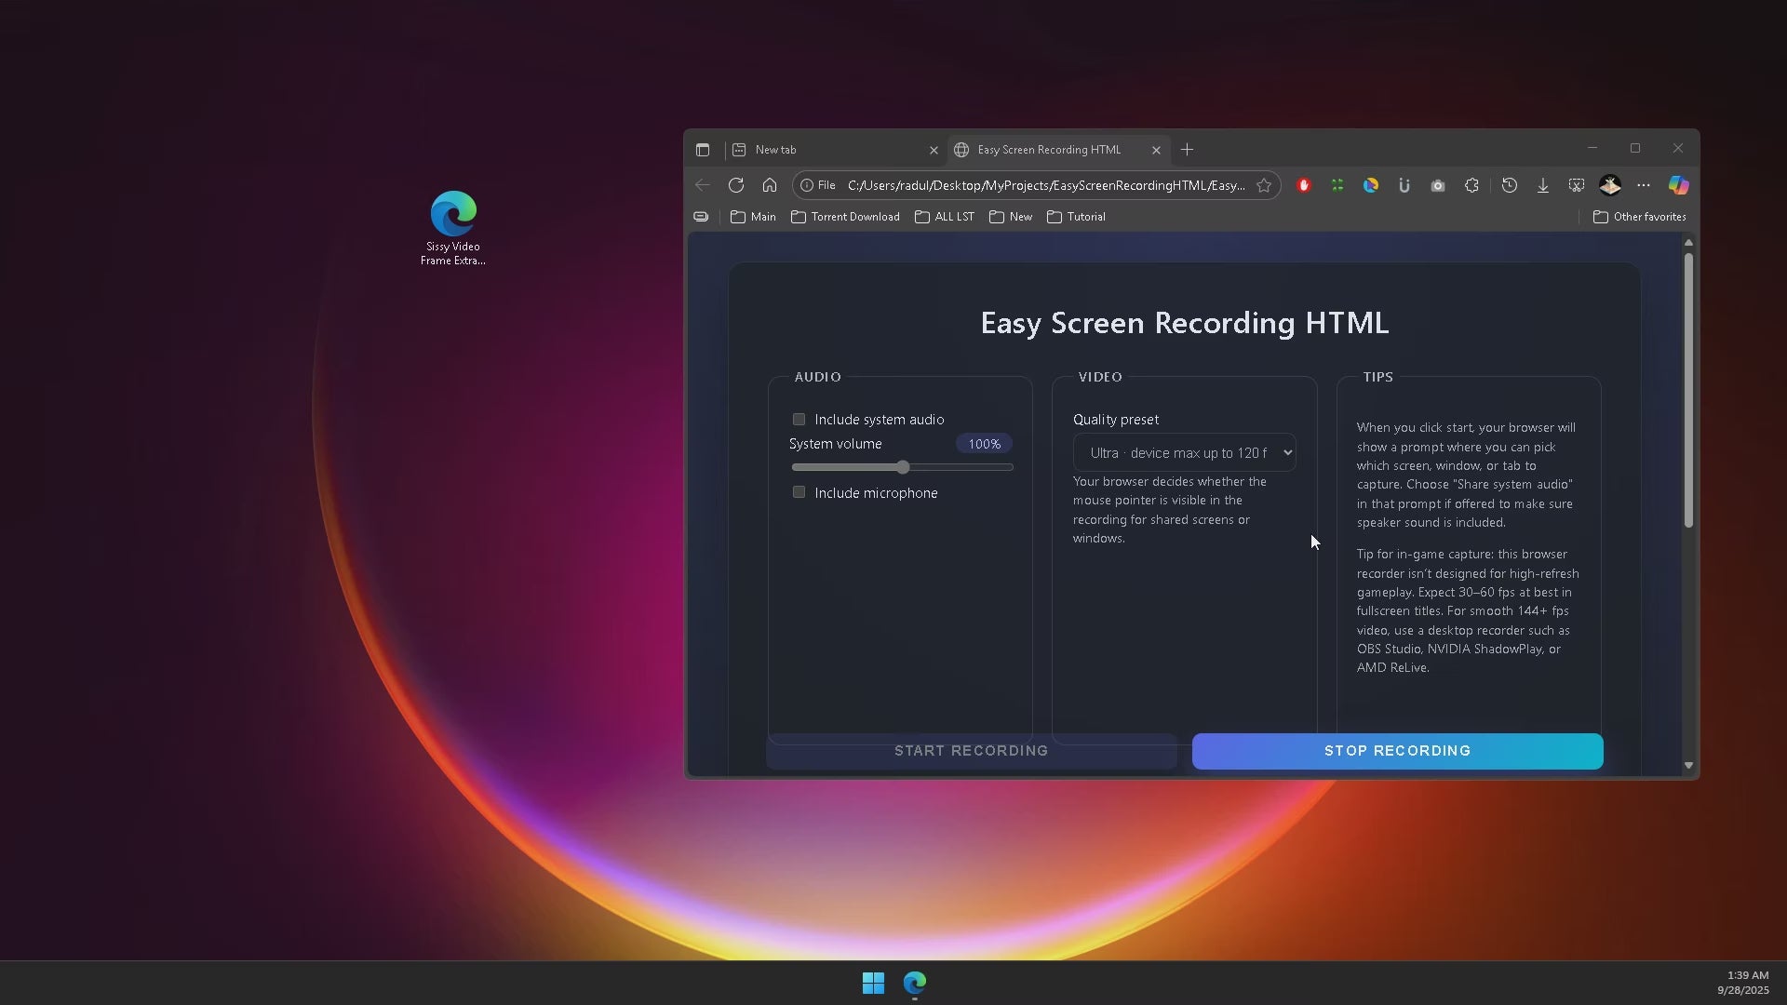Toggle Include microphone checkbox
1787x1005 pixels.
(799, 492)
